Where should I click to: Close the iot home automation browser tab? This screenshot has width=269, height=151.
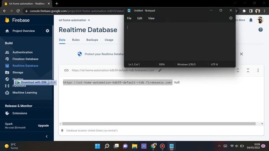pos(49,4)
